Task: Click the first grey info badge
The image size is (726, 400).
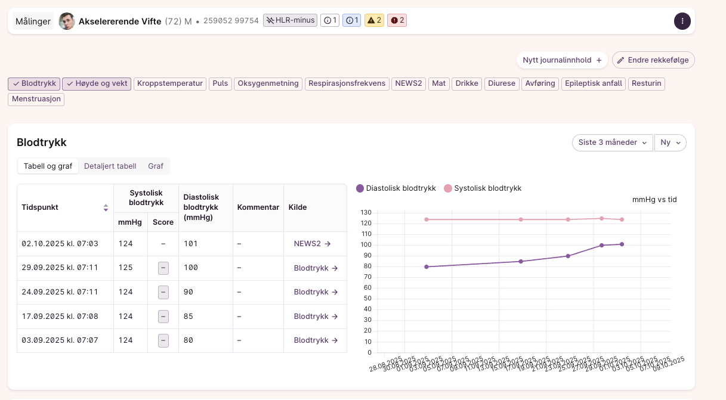Action: coord(330,21)
